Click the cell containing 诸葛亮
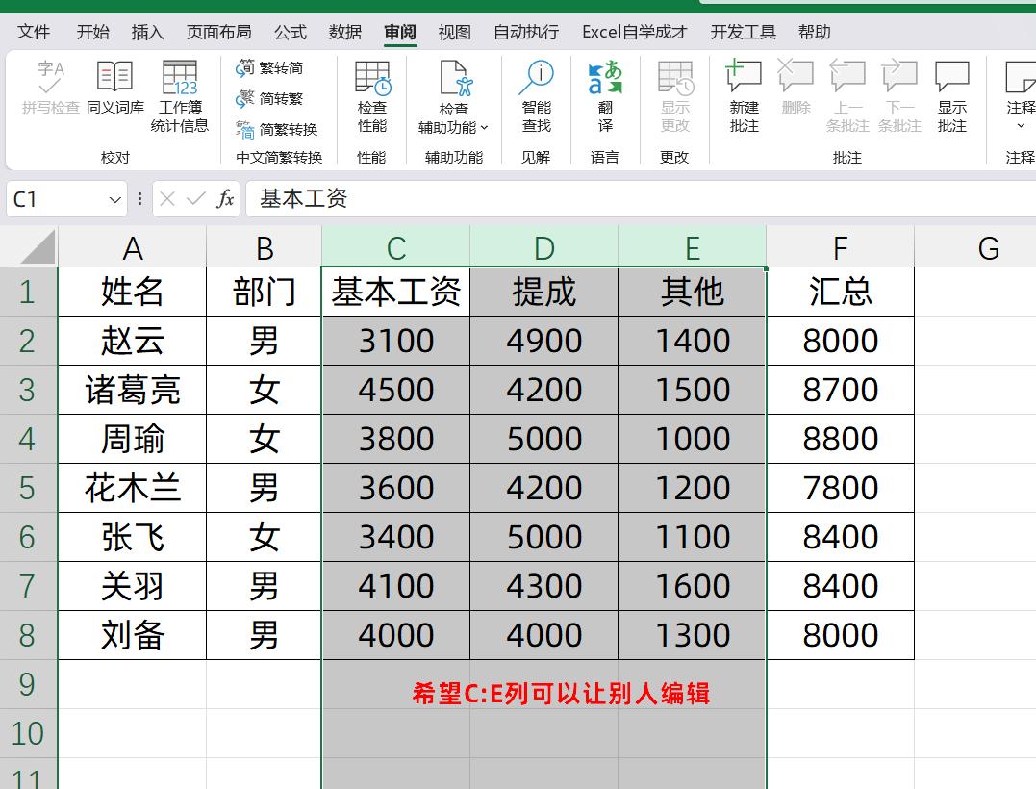 [x=132, y=390]
